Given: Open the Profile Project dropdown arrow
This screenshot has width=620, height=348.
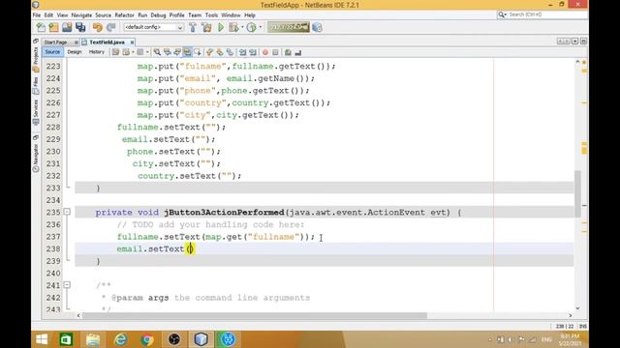Looking at the screenshot, I should [261, 27].
